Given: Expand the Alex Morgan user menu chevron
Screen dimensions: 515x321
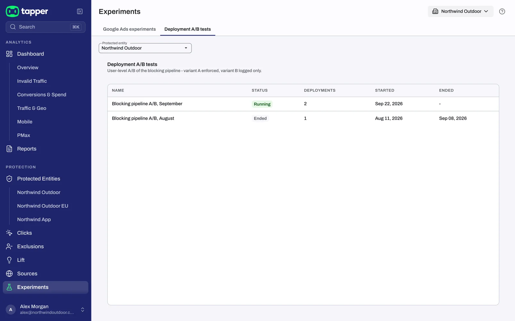Looking at the screenshot, I should (x=82, y=309).
